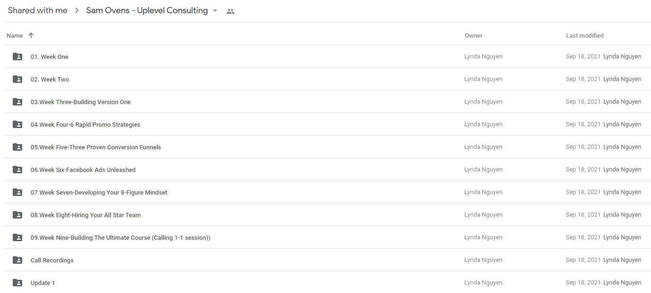This screenshot has width=651, height=293.
Task: Select the Update 1 folder name
Action: point(43,283)
